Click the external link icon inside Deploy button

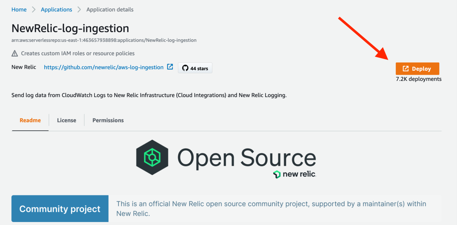(x=405, y=68)
